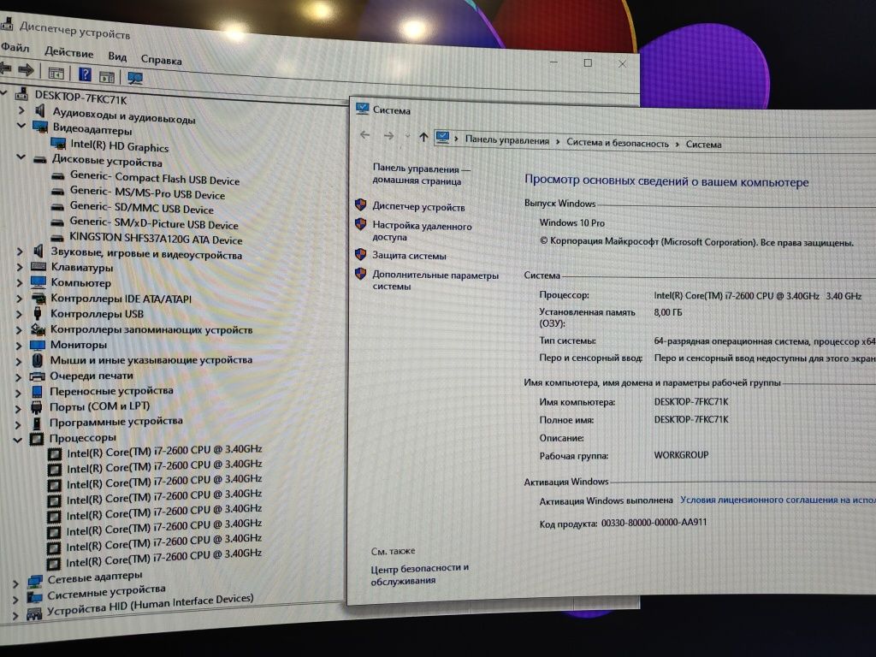
Task: Open Диспетчер устройств link in sidebar
Action: click(418, 207)
